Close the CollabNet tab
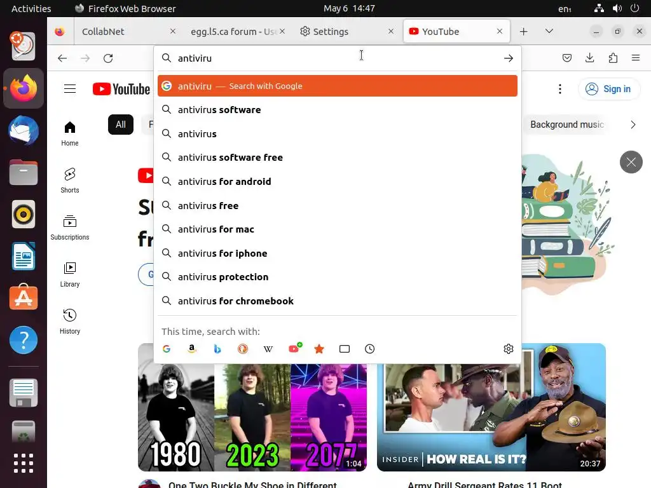 point(173,31)
